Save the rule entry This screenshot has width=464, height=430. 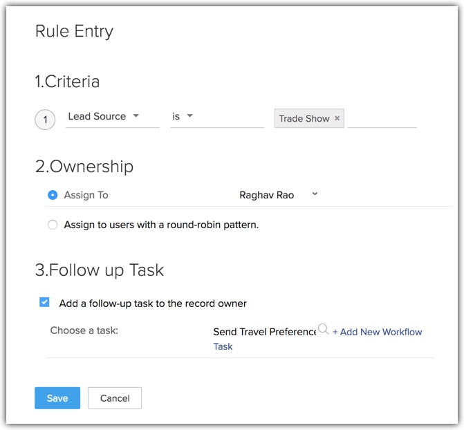[x=57, y=398]
